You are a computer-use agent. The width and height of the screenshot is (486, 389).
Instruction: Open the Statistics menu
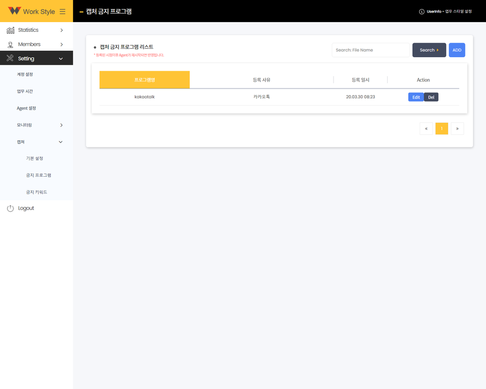[37, 30]
